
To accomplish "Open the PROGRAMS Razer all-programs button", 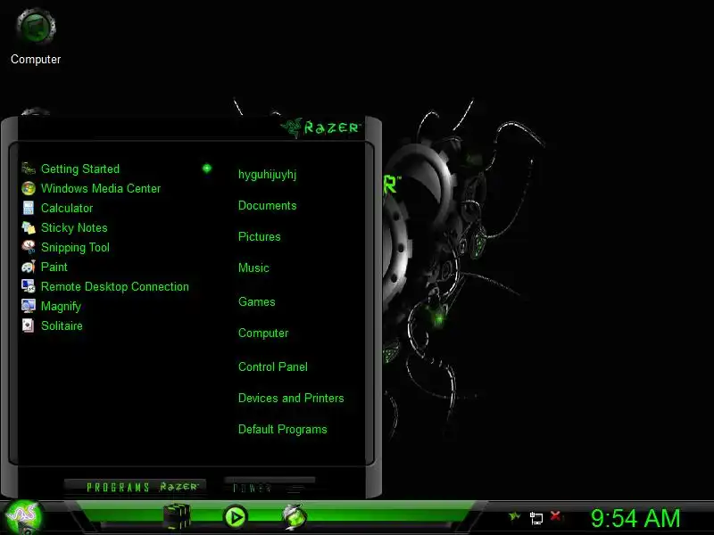I will (x=136, y=487).
